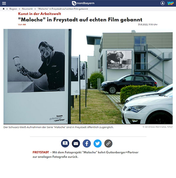176x178 pixels.
Task: Open the Region breadcrumb
Action: coord(13,9)
